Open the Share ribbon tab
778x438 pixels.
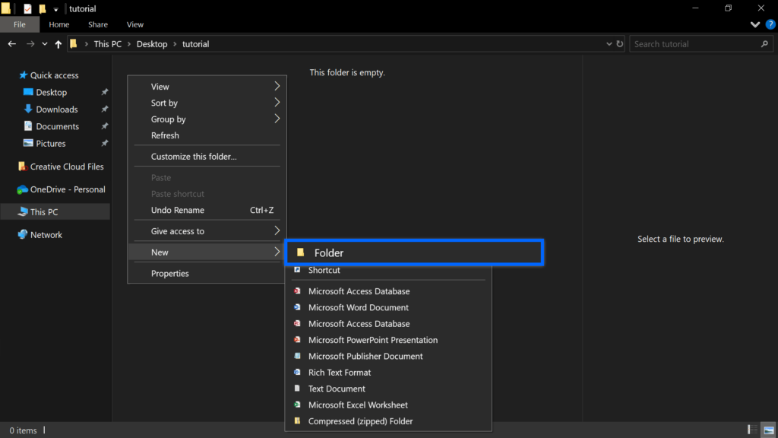98,24
